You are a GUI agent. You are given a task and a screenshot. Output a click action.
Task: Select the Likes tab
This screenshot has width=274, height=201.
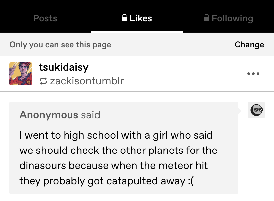[x=137, y=18]
